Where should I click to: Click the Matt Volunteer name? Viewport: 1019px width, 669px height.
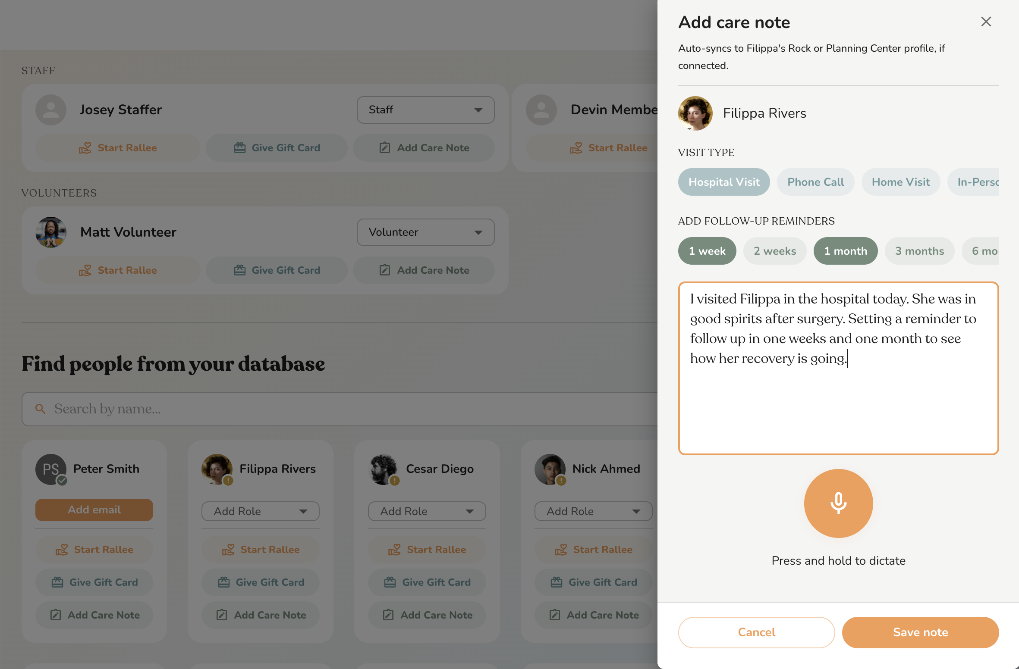coord(128,232)
